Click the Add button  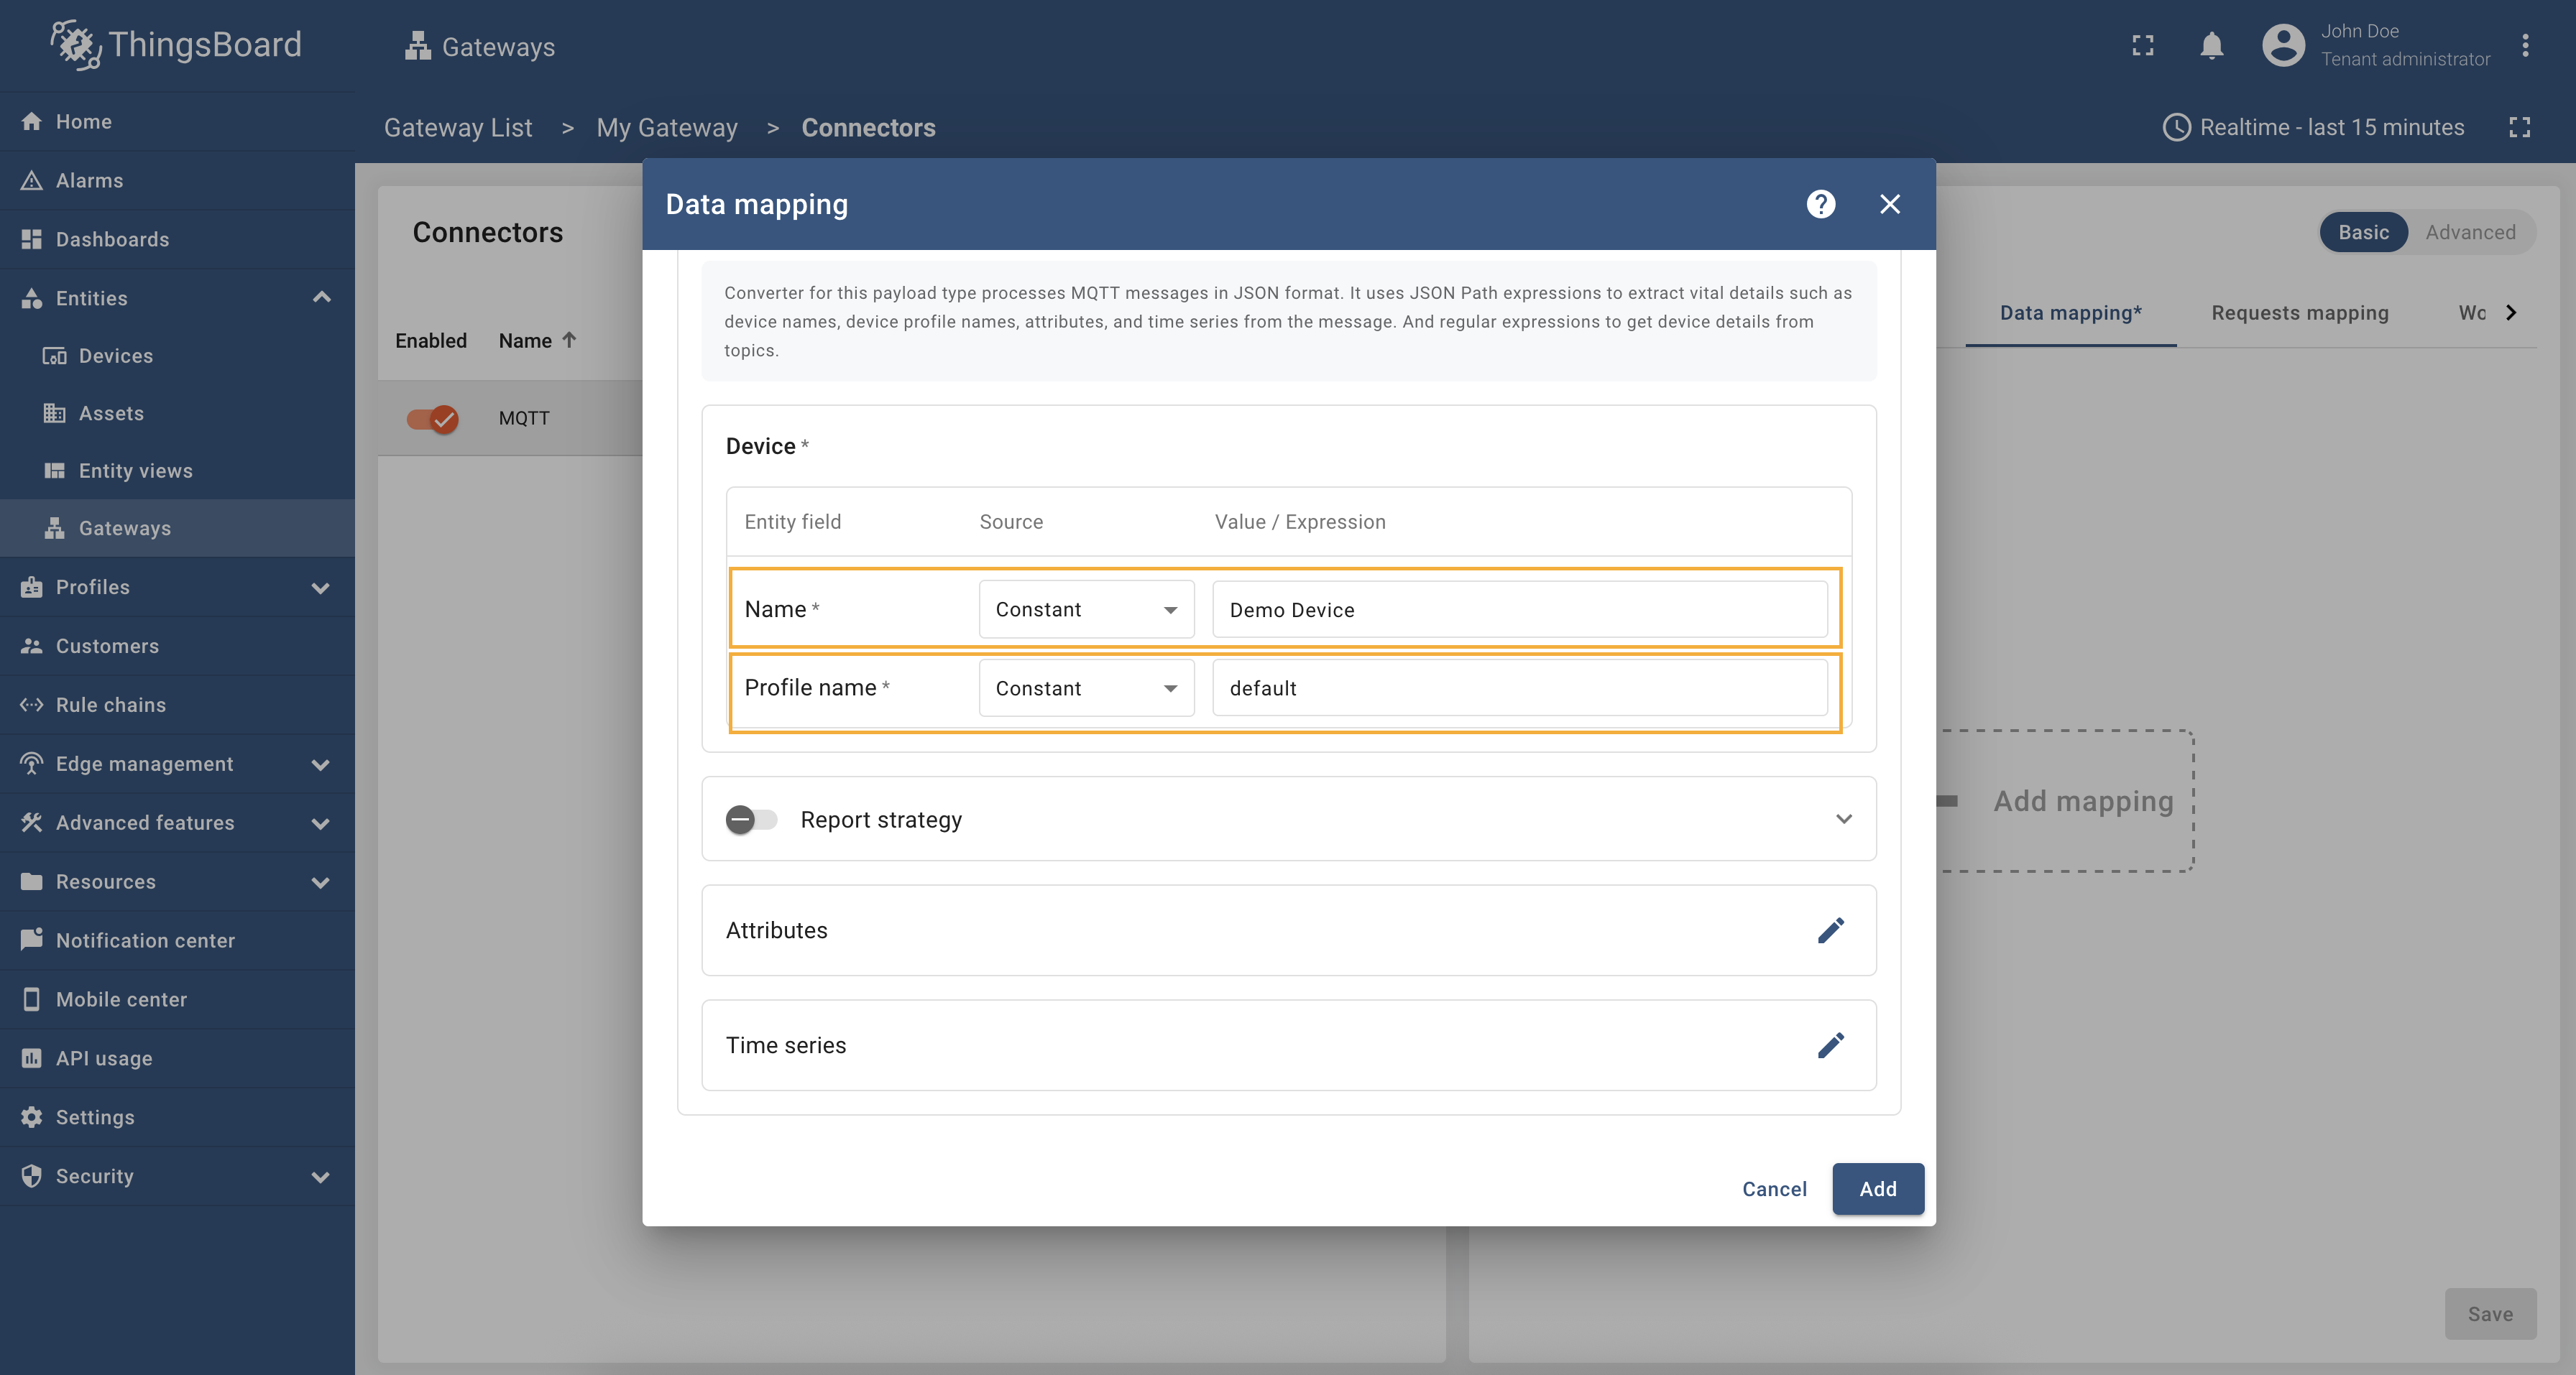pos(1877,1189)
